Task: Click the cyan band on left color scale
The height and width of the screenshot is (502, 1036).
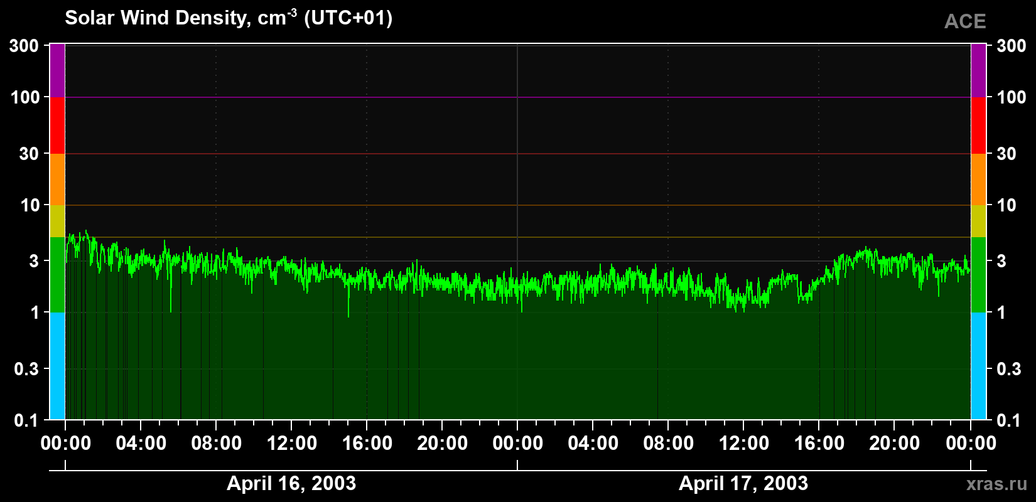Action: point(57,366)
